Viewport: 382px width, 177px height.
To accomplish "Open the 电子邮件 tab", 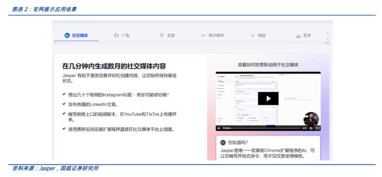I will [215, 35].
